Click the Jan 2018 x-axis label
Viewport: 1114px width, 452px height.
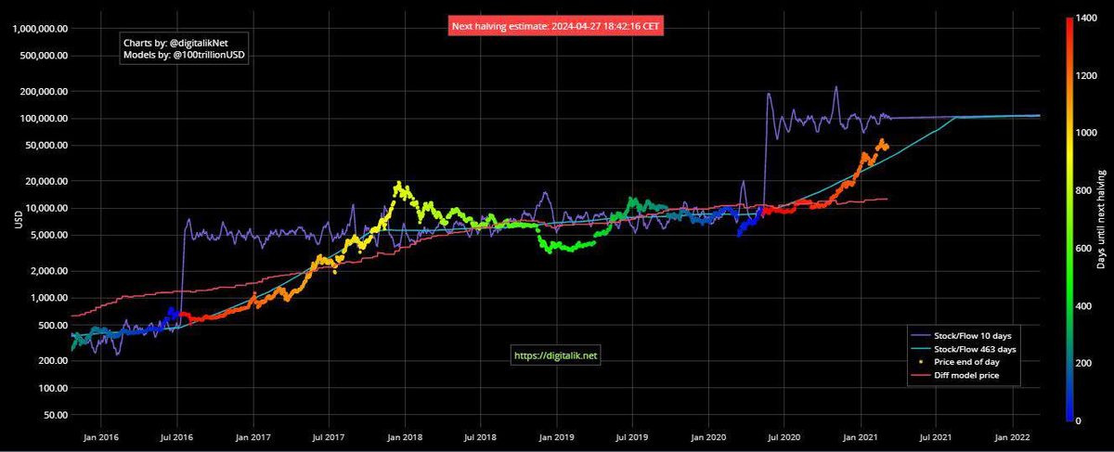[404, 434]
